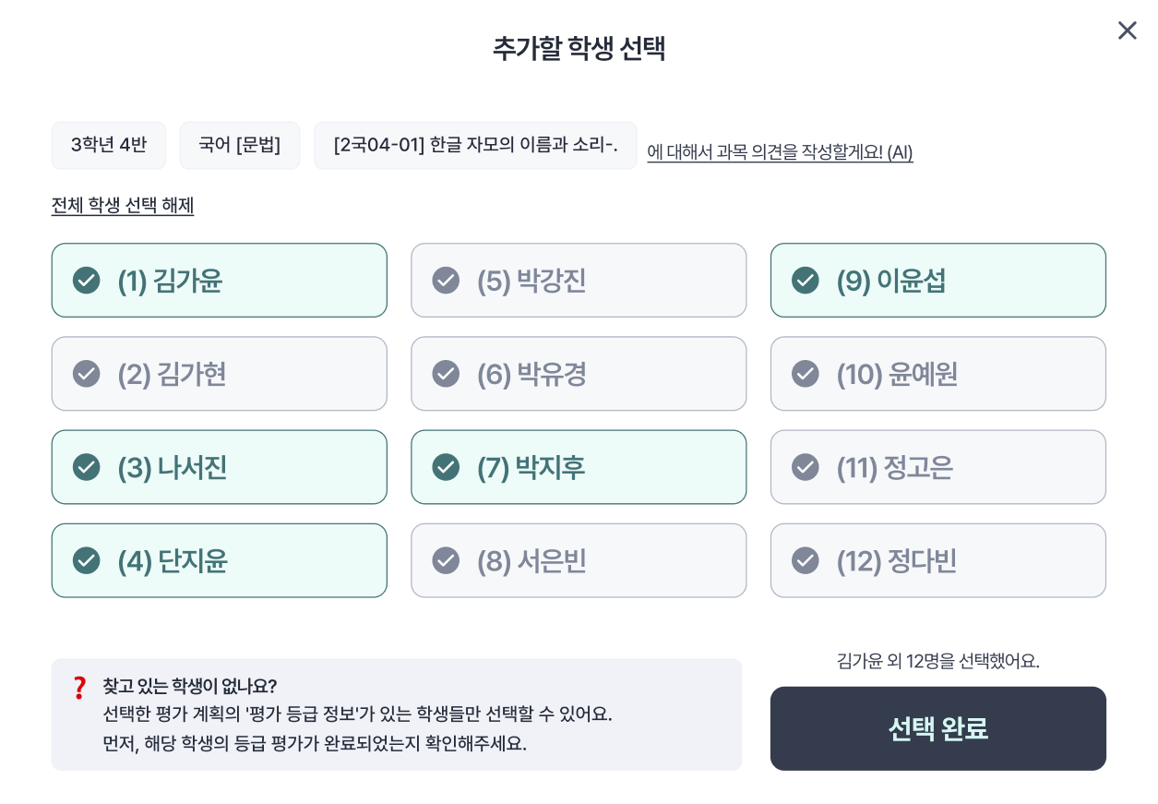
Task: Click check icon next to (11) 정고은
Action: point(806,467)
